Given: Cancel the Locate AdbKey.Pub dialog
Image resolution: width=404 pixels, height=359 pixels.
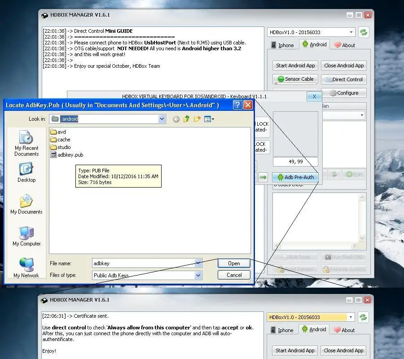Looking at the screenshot, I should pos(234,275).
